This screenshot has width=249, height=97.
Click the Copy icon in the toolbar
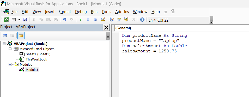coord(41,20)
